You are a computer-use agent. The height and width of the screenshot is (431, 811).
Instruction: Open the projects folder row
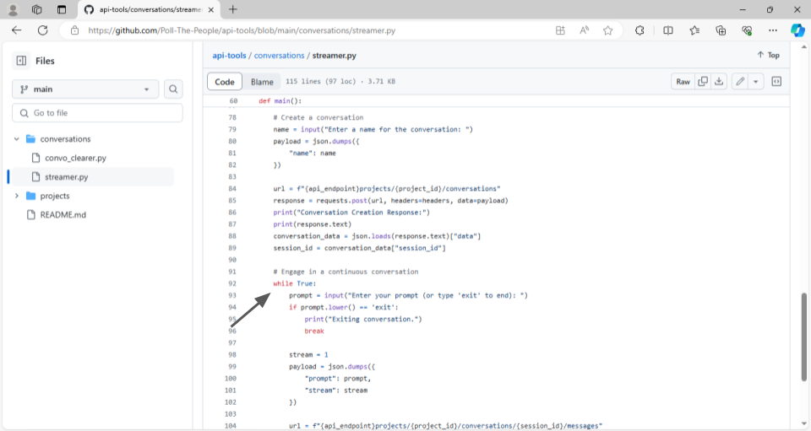[55, 196]
